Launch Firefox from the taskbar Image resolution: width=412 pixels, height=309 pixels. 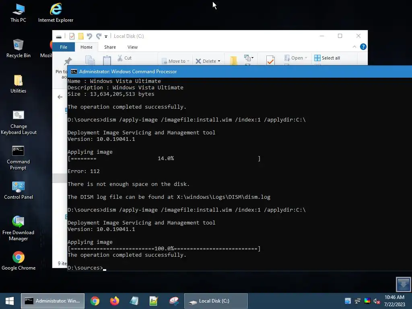point(115,301)
